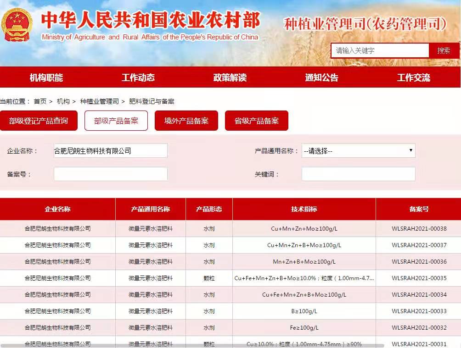Open the 政策解读 menu
This screenshot has width=461, height=348.
coord(230,77)
